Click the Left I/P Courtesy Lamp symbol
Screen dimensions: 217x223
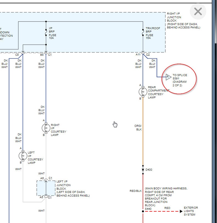[23, 156]
